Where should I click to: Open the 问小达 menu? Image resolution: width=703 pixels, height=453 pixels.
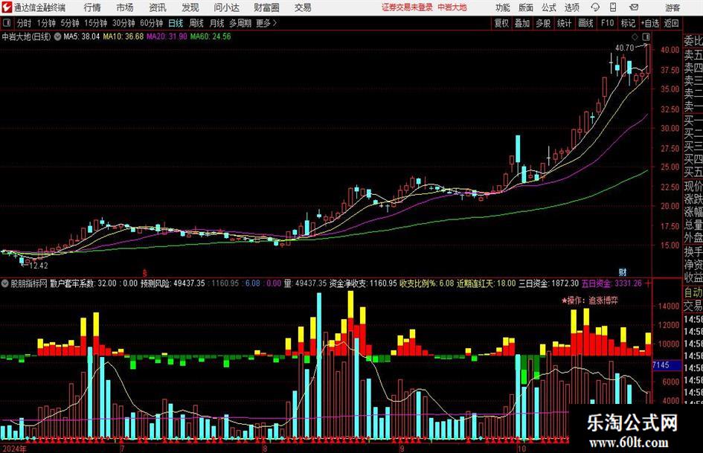pyautogui.click(x=226, y=7)
